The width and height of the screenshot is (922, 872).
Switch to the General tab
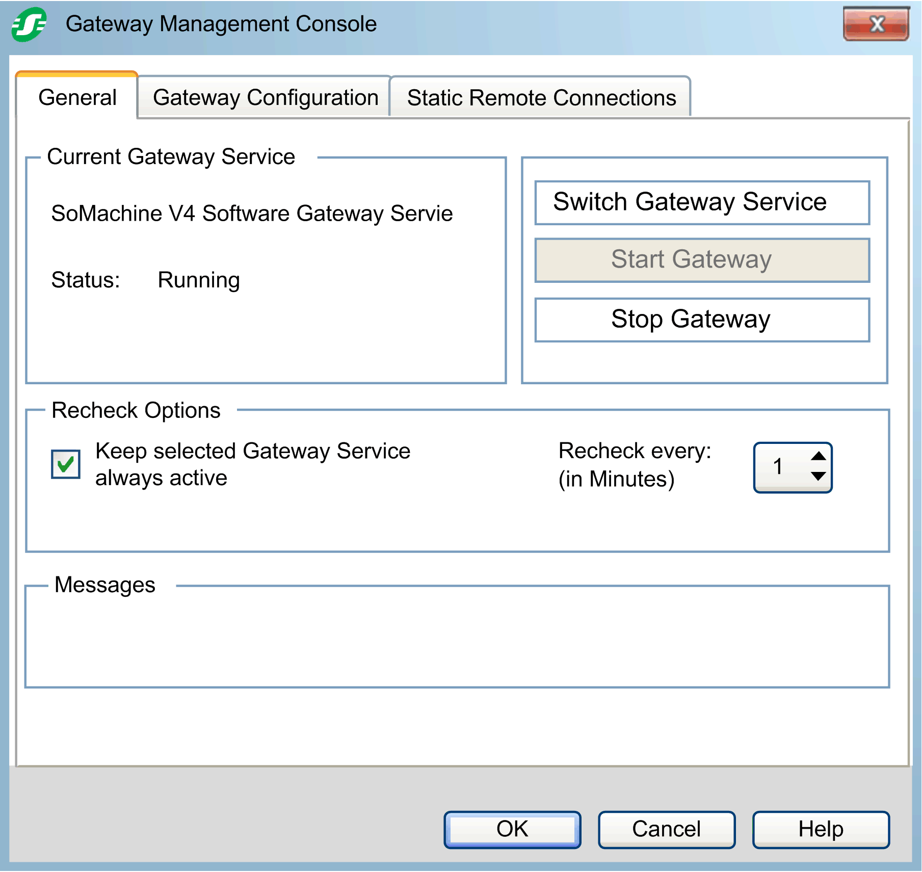pos(77,97)
